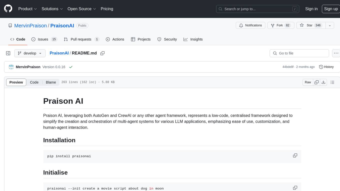The image size is (340, 191).
Task: Open the MervinPraison owner profile
Action: [30, 25]
